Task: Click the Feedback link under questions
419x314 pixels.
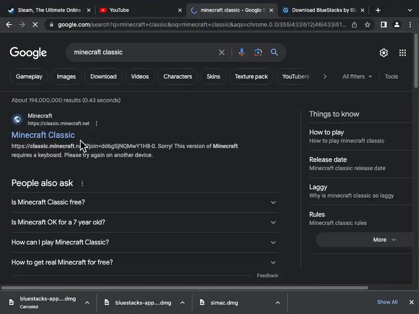Action: (x=268, y=276)
